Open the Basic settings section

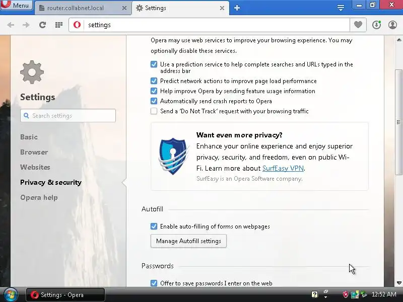click(29, 137)
